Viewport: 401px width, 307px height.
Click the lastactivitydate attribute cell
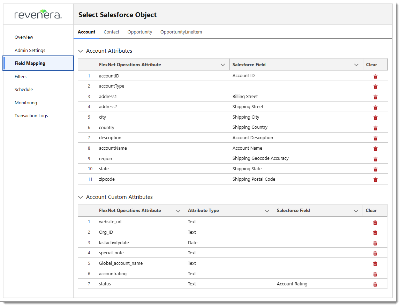[141, 242]
